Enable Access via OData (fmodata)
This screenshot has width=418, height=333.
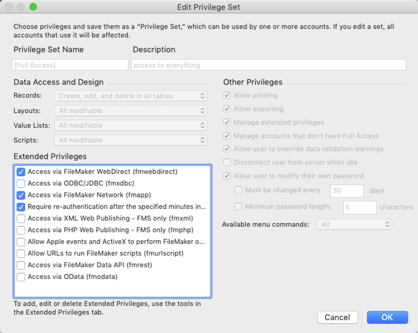coord(21,277)
